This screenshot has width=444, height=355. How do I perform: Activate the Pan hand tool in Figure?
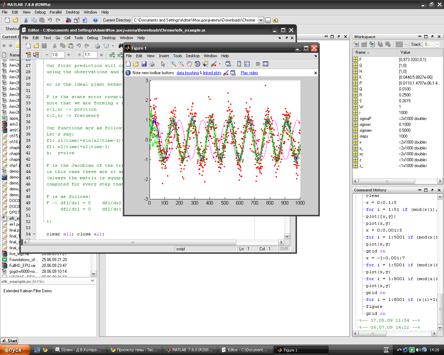pyautogui.click(x=189, y=64)
